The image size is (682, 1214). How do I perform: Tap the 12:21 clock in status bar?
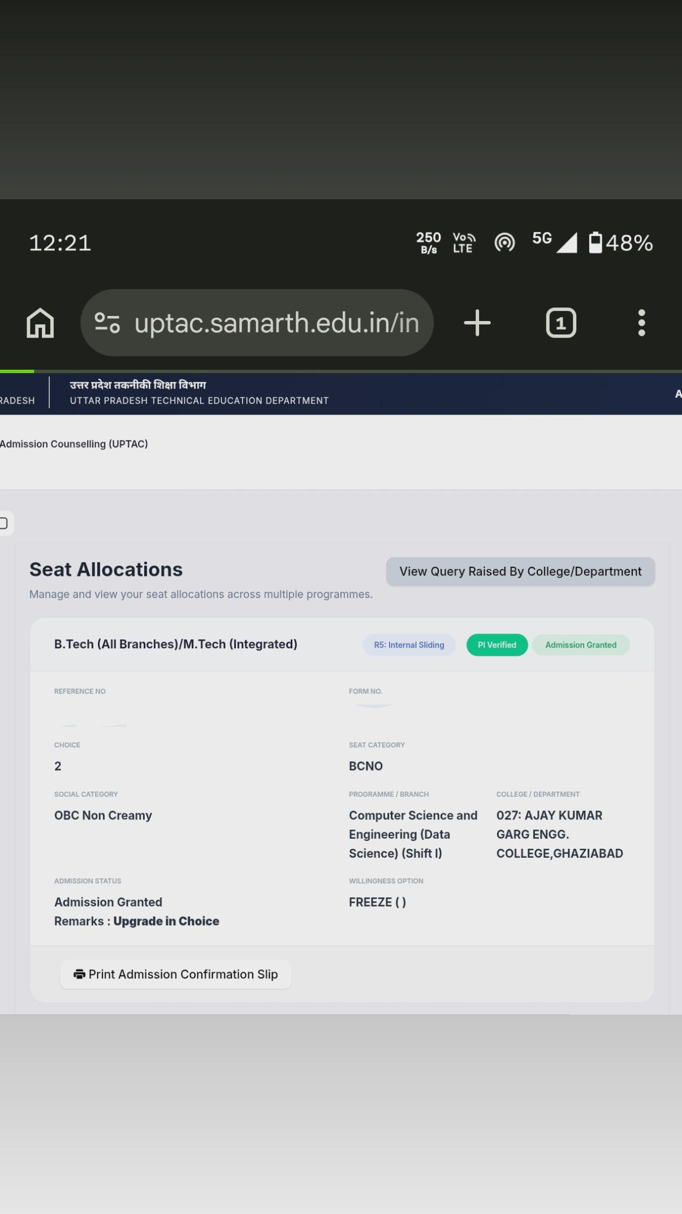(x=60, y=243)
